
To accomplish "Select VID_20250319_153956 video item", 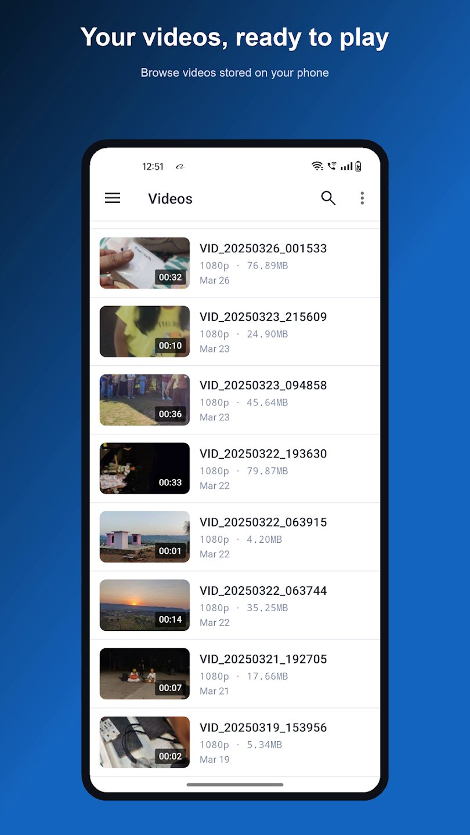I will [235, 742].
